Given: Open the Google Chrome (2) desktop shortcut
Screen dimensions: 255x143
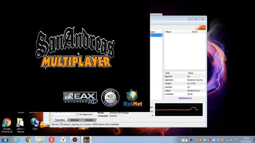Looking at the screenshot, I should [x=7, y=125].
